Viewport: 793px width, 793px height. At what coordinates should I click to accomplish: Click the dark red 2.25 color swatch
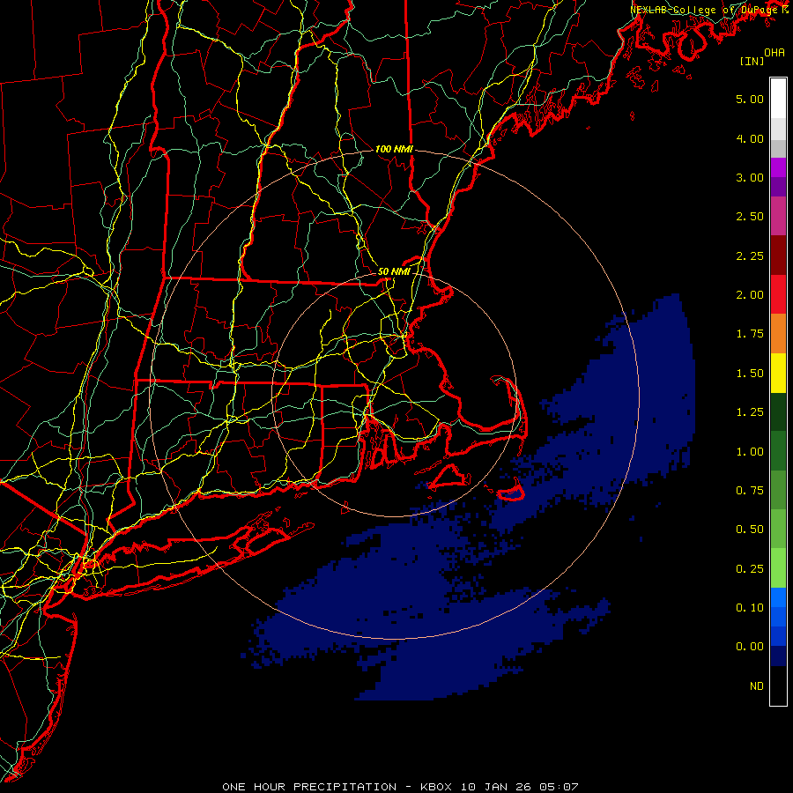pos(778,256)
